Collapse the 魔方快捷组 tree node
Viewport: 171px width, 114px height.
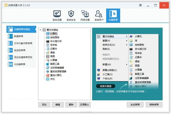click(x=40, y=30)
